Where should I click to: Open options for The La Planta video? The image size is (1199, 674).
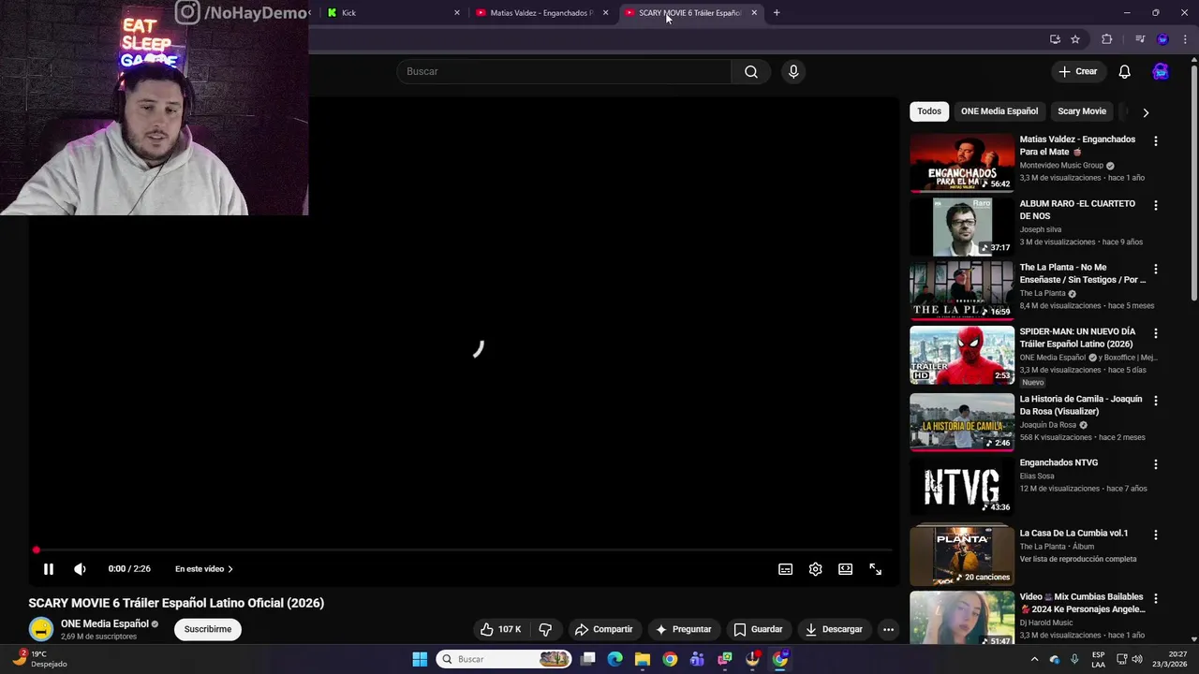1156,269
